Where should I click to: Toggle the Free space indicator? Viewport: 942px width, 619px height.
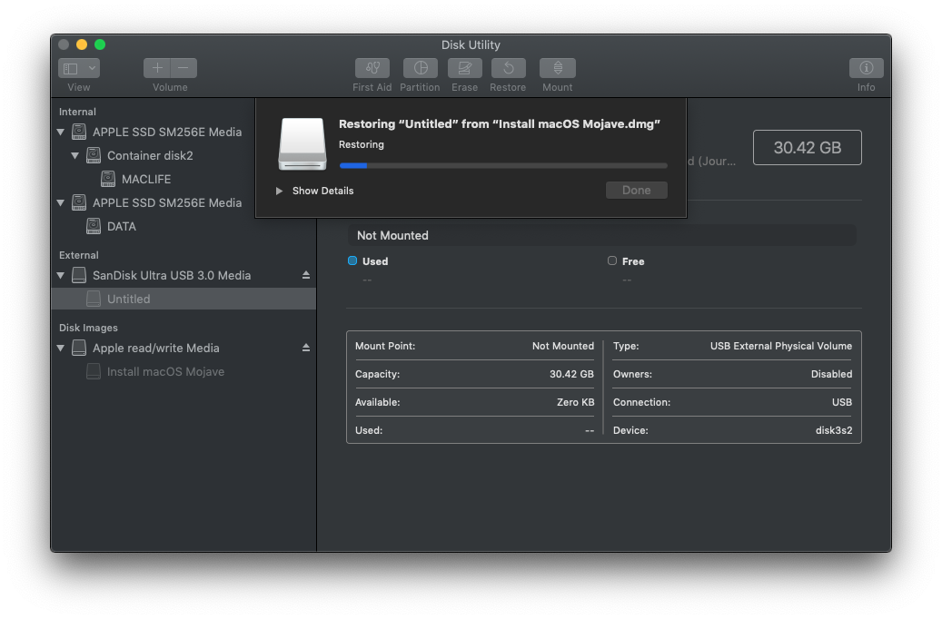click(x=612, y=260)
